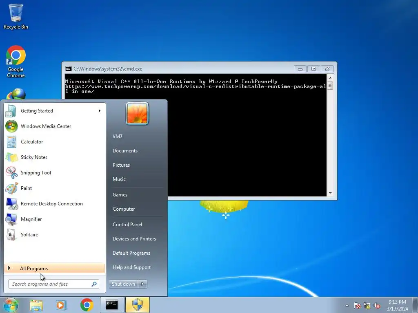Viewport: 418px width, 313px height.
Task: Click the network tray icon
Action: (x=367, y=305)
